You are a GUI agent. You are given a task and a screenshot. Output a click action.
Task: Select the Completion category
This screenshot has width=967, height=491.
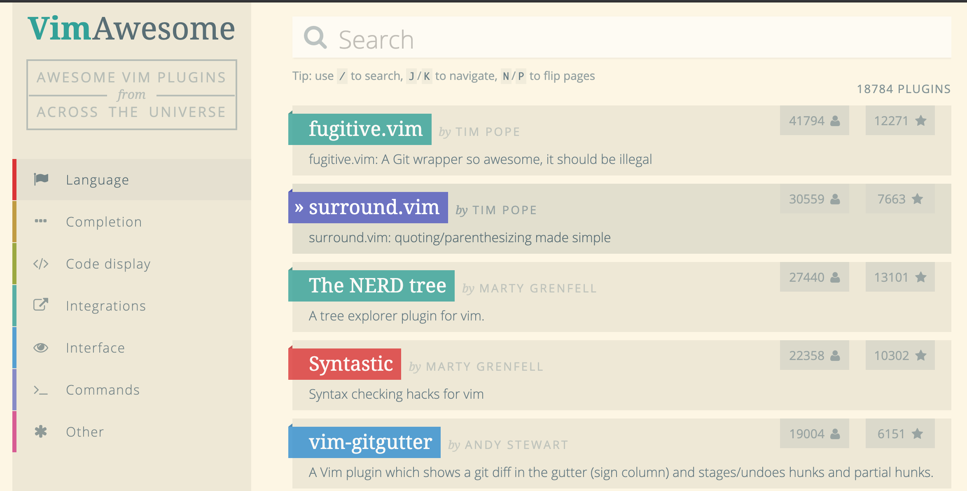132,222
